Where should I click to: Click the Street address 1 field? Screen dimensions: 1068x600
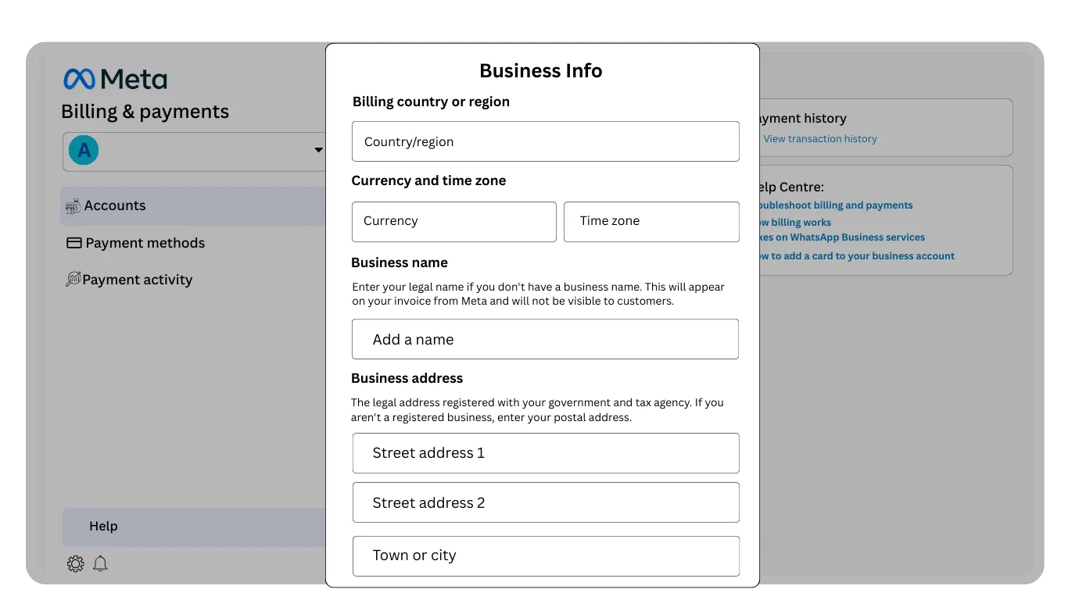pyautogui.click(x=546, y=453)
